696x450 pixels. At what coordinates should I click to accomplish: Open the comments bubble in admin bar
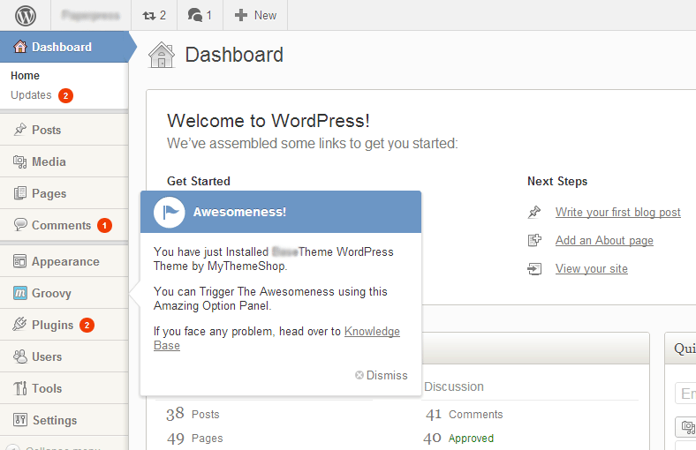click(x=200, y=16)
